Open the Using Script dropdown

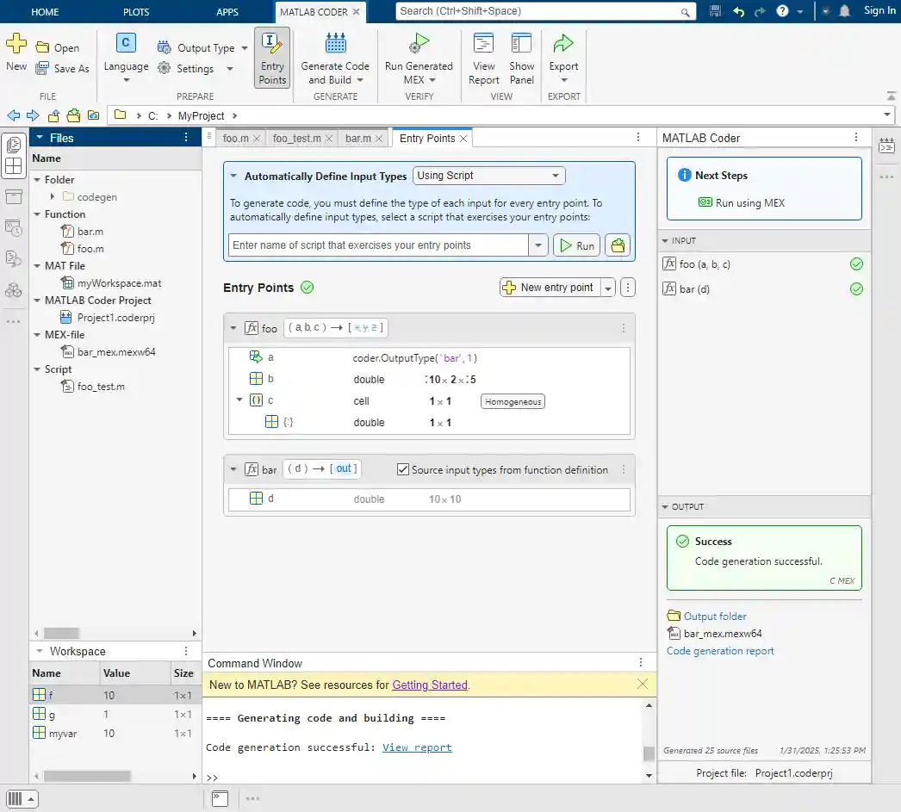coord(488,175)
